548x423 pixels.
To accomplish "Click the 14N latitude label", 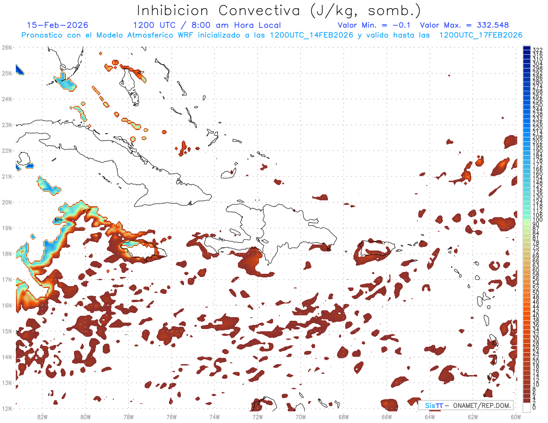I will [x=7, y=357].
